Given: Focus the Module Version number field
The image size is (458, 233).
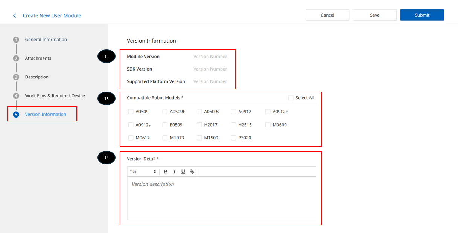Looking at the screenshot, I should pos(210,57).
